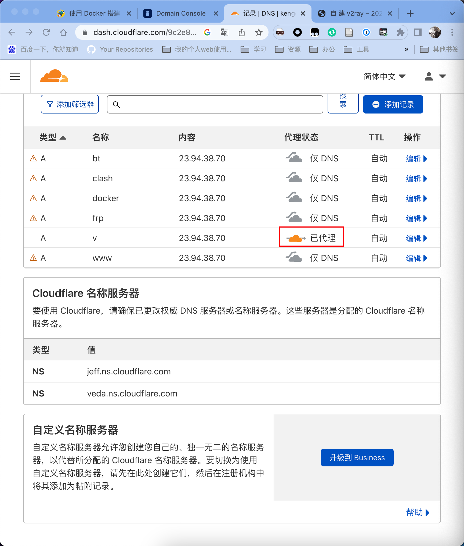This screenshot has width=464, height=546.
Task: Toggle proxy cloud for clash record
Action: 294,178
